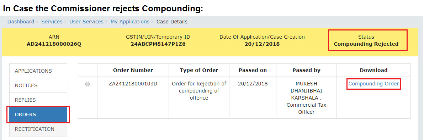View the REPLIES tab

point(38,100)
